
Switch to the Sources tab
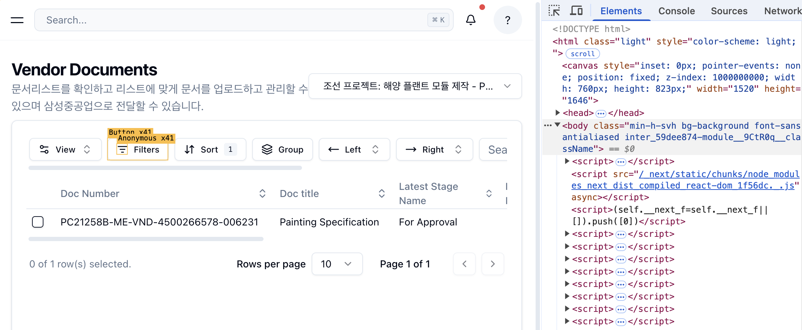(729, 11)
